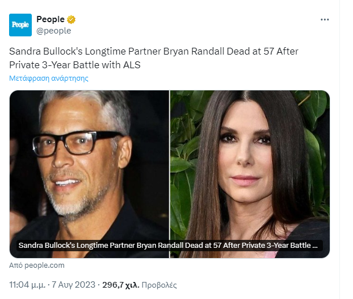Click the 7 Αυγ 2023 date
Screen dimensions: 353x299
(77, 284)
